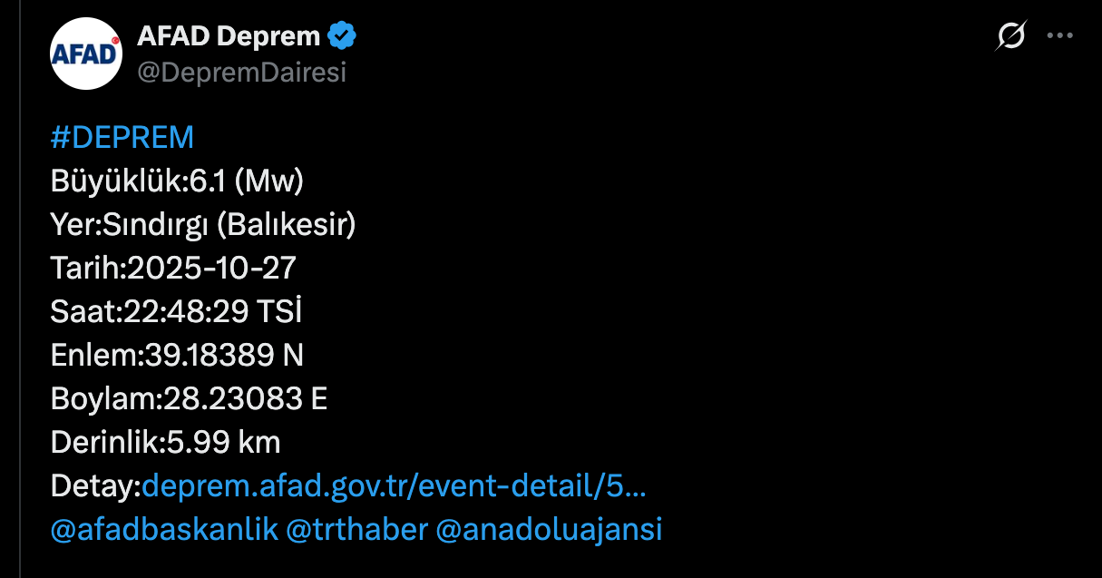
Task: Open the deprem.afad.gov.tr event-detail link
Action: (394, 486)
